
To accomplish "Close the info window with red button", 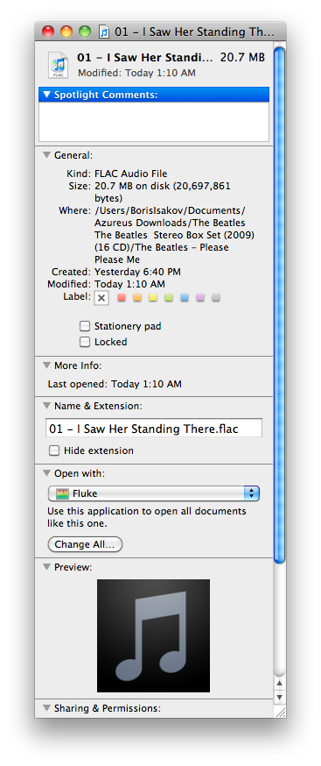I will pos(48,32).
